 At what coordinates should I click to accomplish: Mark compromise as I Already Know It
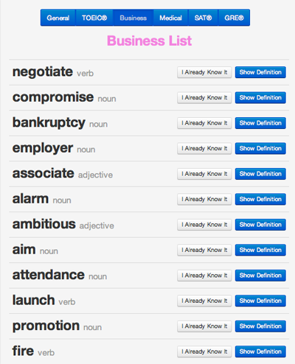click(204, 98)
